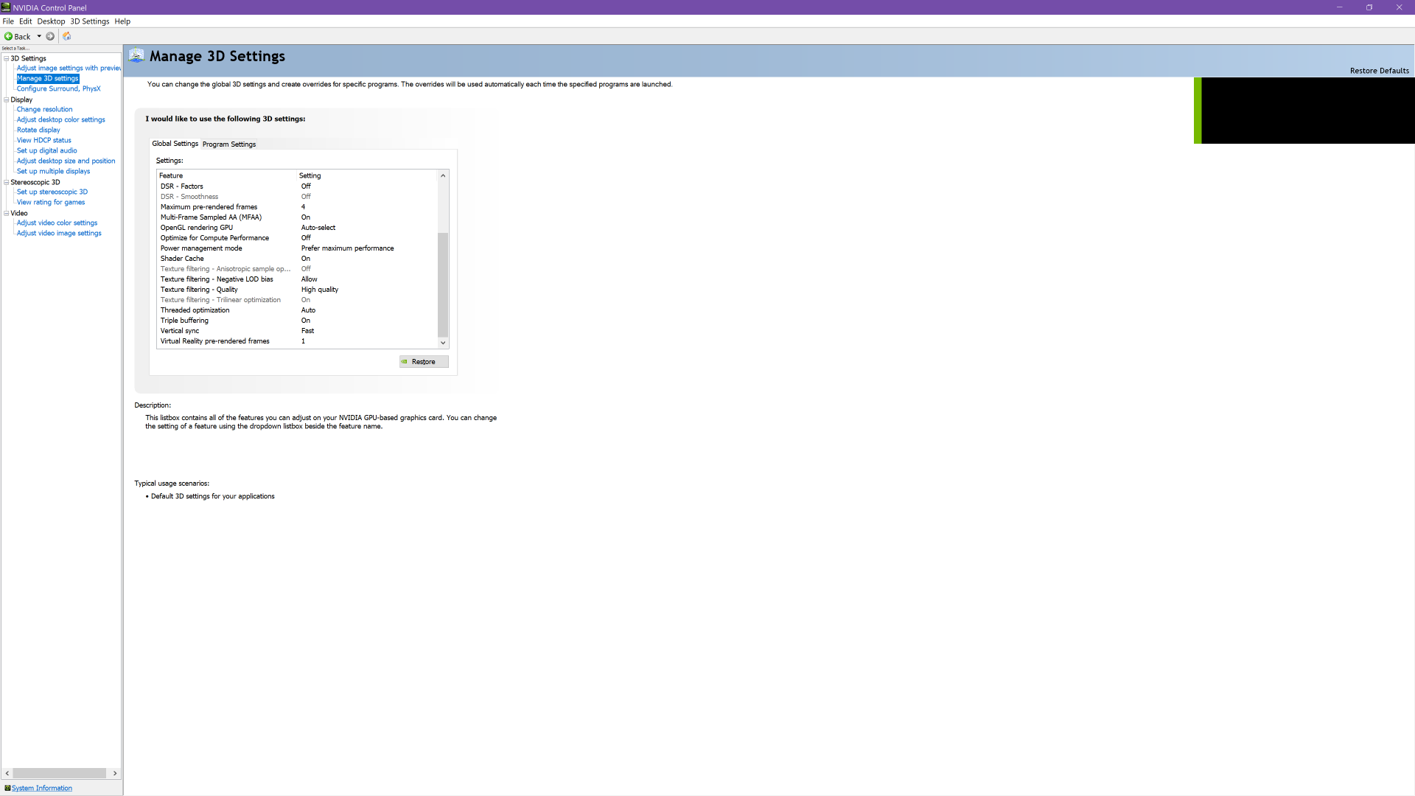
Task: Click the Home icon in toolbar
Action: pyautogui.click(x=67, y=36)
